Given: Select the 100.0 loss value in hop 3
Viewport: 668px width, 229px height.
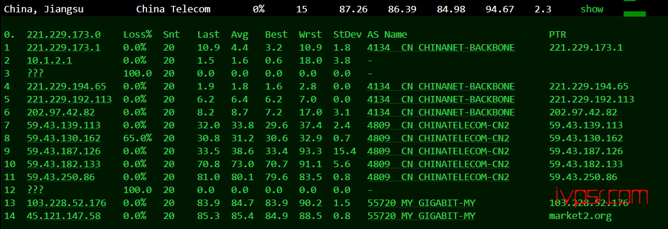Looking at the screenshot, I should coord(137,74).
